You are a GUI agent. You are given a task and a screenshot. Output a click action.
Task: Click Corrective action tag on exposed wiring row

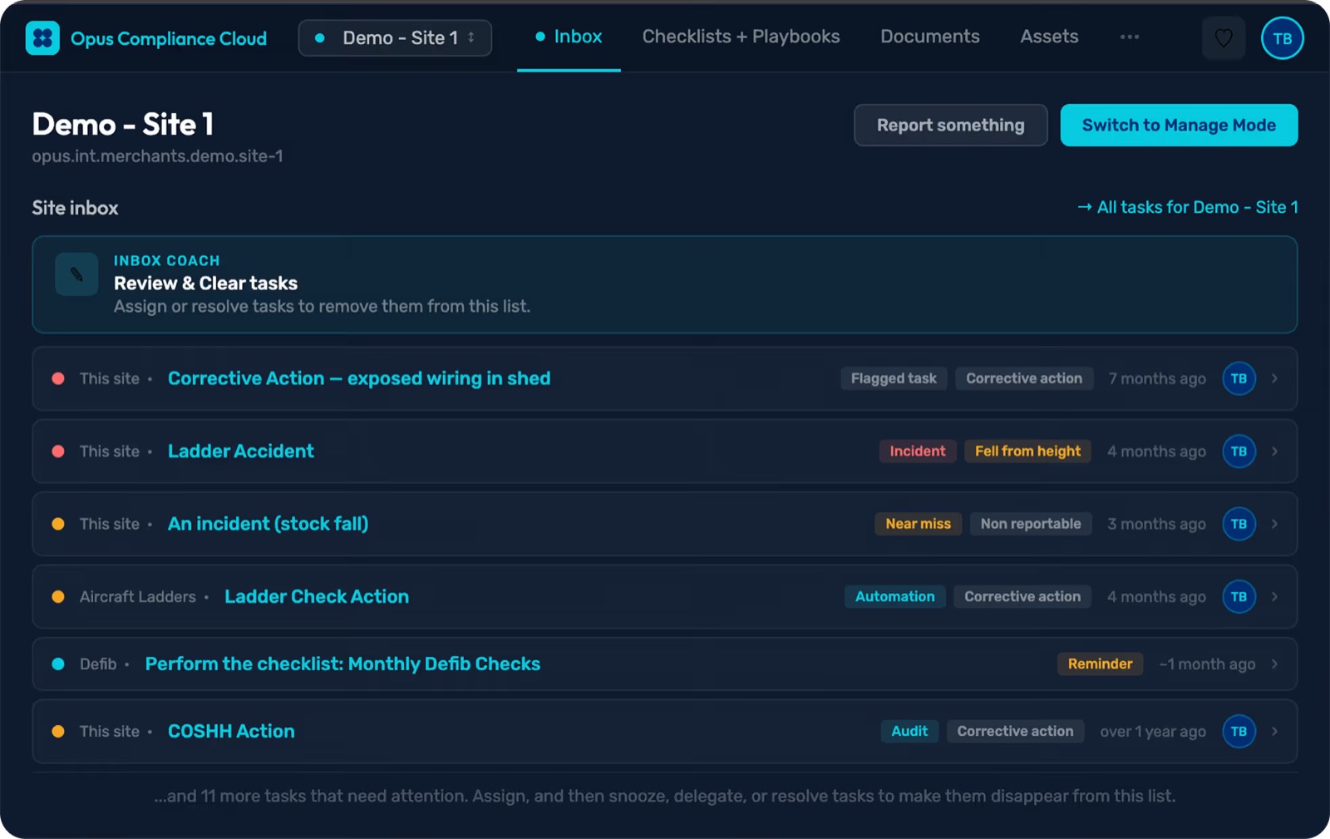point(1024,378)
